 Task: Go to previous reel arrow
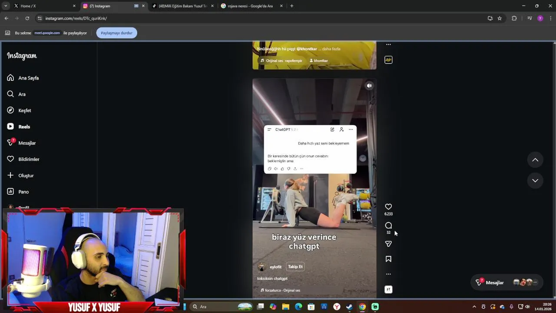535,160
